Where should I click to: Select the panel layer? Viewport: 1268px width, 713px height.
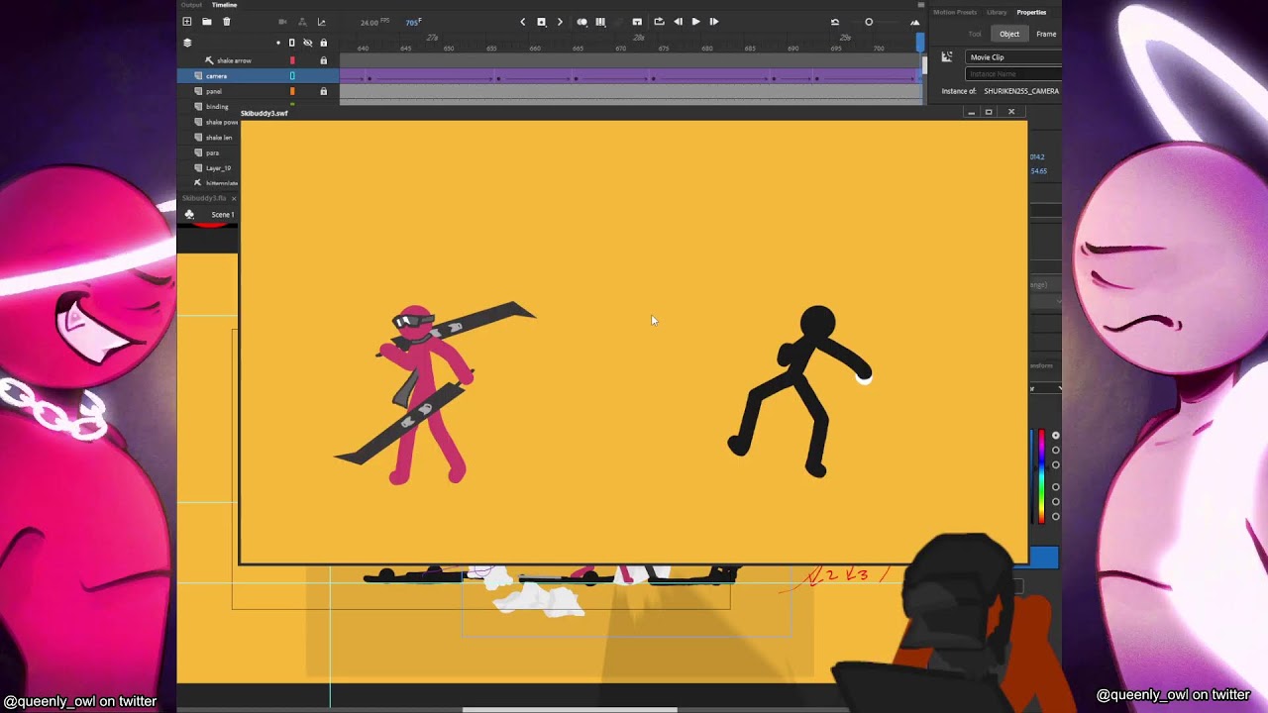pyautogui.click(x=214, y=91)
